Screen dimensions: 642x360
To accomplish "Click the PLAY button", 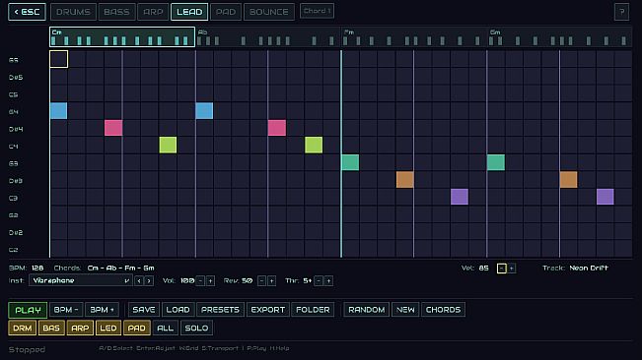I will [28, 310].
